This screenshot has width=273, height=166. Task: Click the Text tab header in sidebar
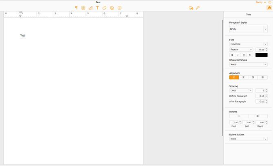point(248,14)
